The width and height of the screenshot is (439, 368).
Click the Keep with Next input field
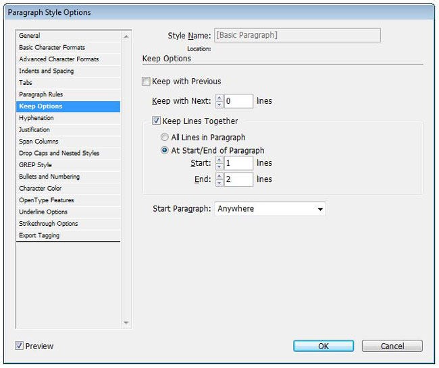click(238, 101)
